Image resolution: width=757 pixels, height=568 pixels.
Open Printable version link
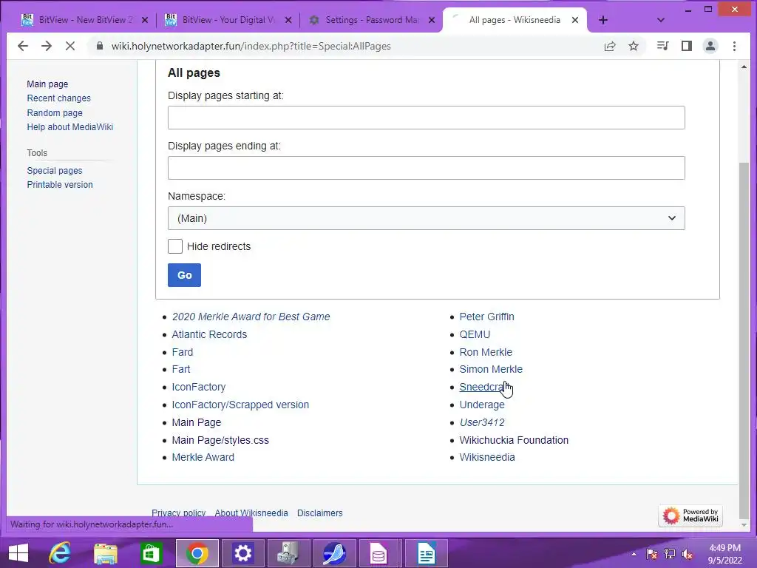point(60,184)
